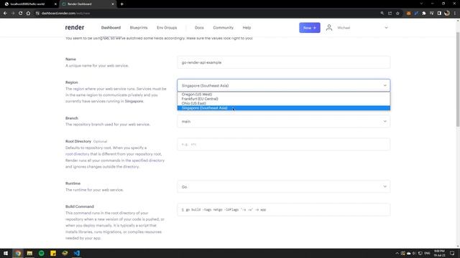Open the Dashboard nav item

tap(111, 27)
